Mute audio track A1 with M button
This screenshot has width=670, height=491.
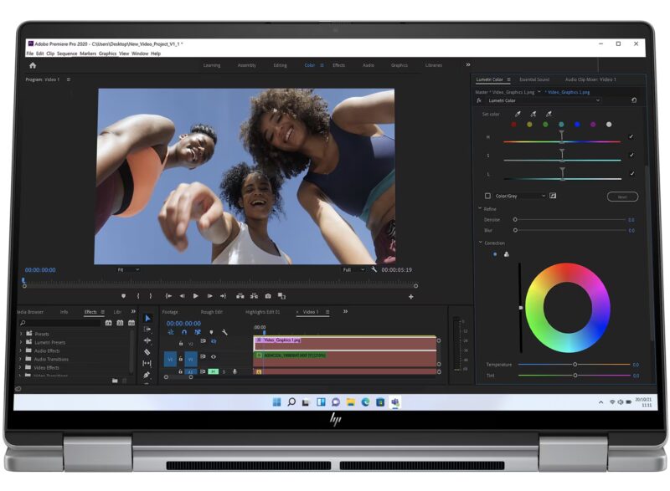point(213,371)
